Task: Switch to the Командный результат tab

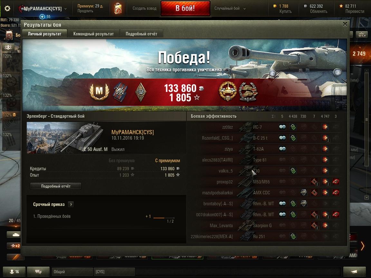Action: [93, 34]
